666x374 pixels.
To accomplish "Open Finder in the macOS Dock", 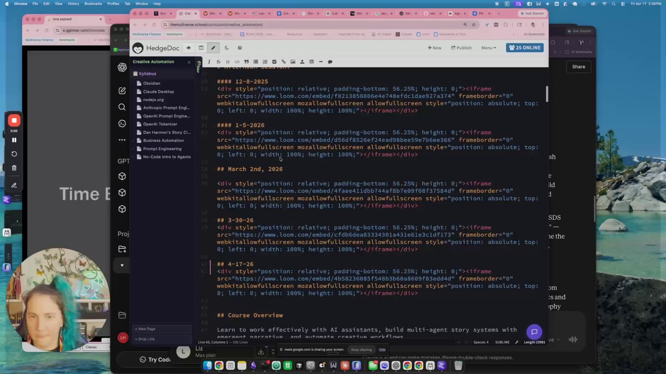I will (x=208, y=366).
